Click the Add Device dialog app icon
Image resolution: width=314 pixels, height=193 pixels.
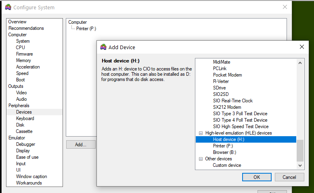[103, 47]
